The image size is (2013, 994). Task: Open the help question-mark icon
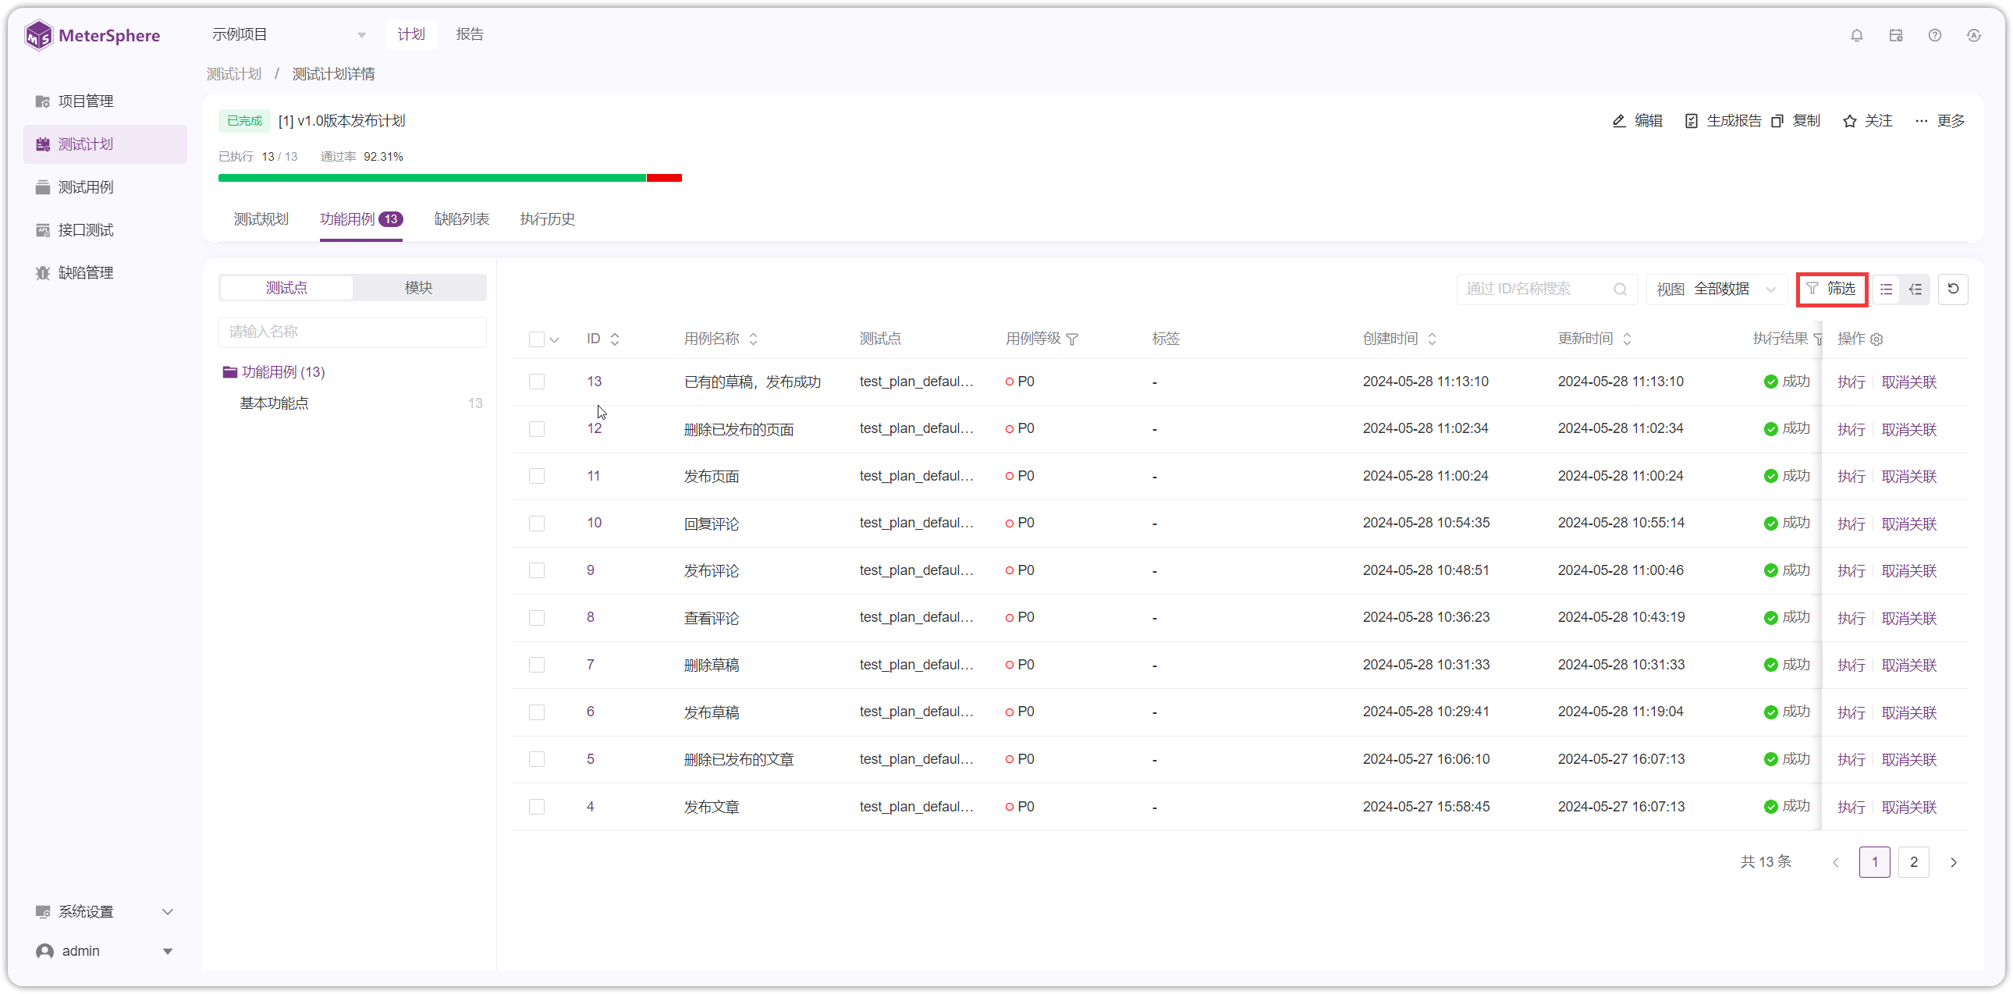(1935, 35)
